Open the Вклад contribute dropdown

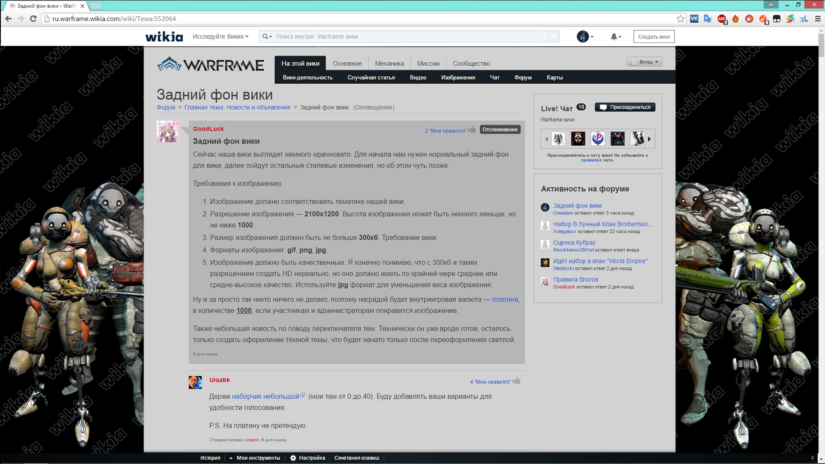click(x=644, y=62)
